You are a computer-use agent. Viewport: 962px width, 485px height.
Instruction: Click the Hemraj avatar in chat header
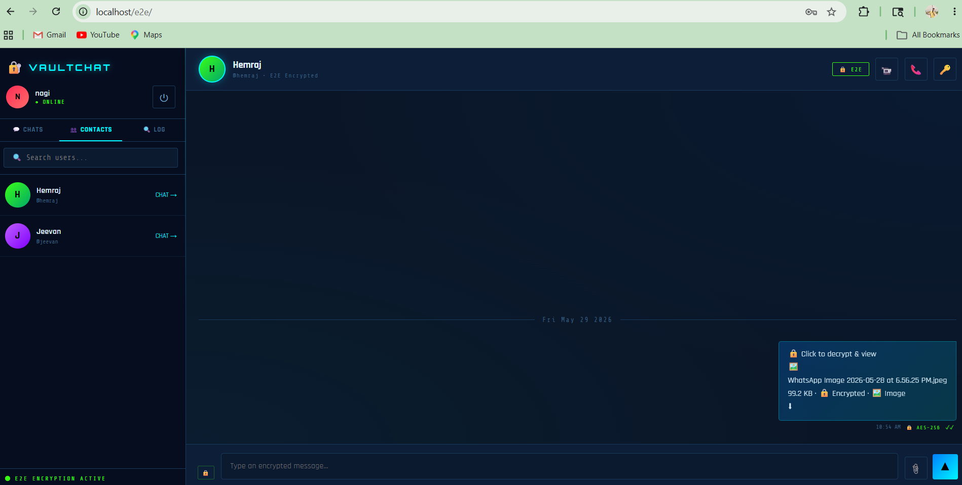coord(212,69)
